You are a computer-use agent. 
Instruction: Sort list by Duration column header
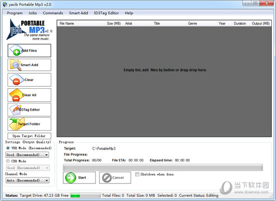[x=241, y=24]
